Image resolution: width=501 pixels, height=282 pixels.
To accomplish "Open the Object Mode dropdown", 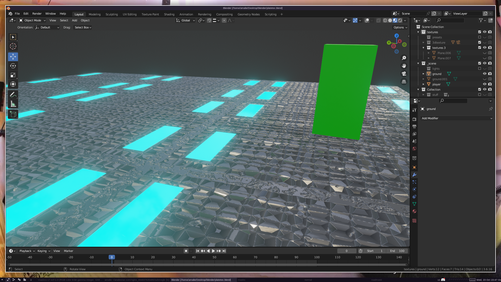I will coord(32,20).
